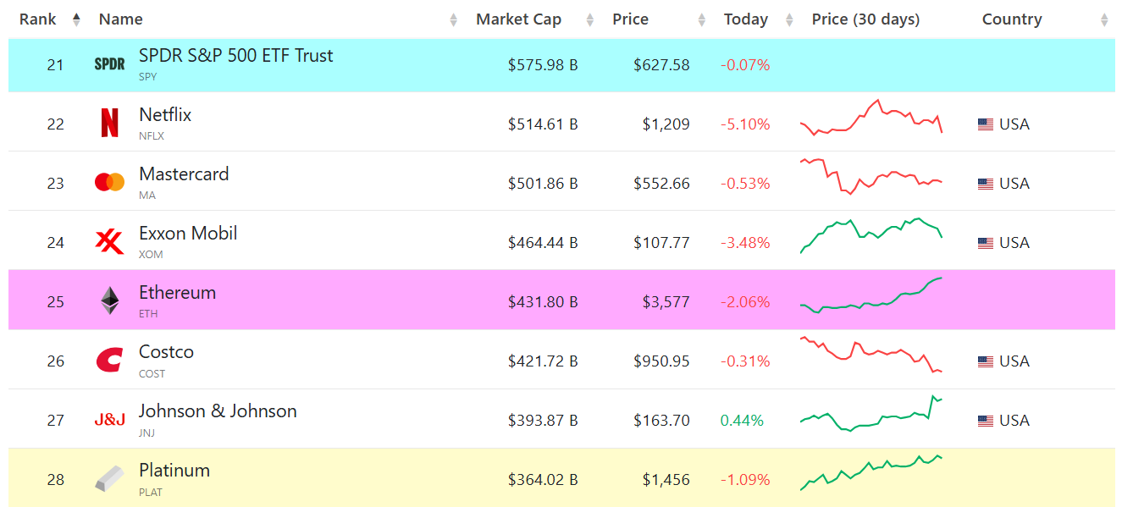Click the SPDR logo icon
The height and width of the screenshot is (507, 1122).
tap(109, 64)
